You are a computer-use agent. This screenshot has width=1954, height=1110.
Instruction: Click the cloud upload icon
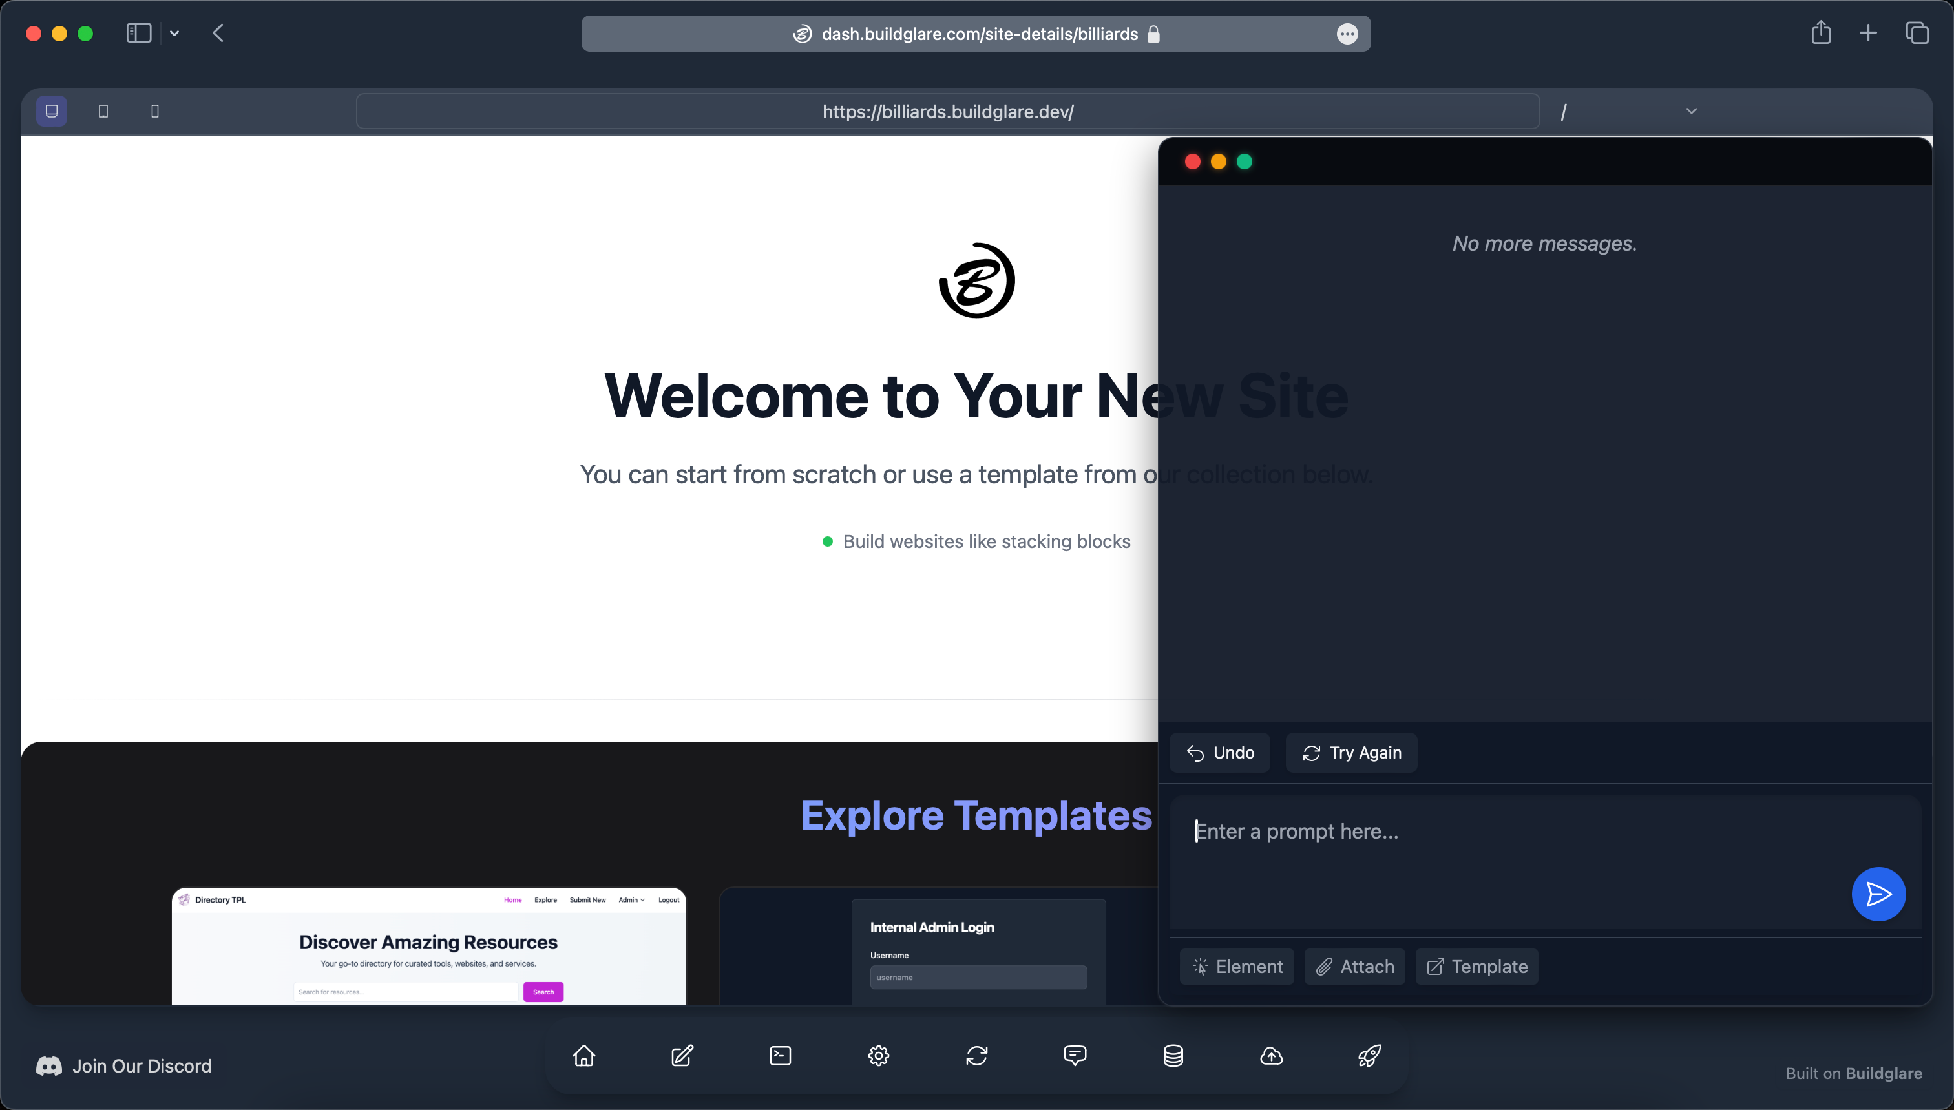[1271, 1056]
